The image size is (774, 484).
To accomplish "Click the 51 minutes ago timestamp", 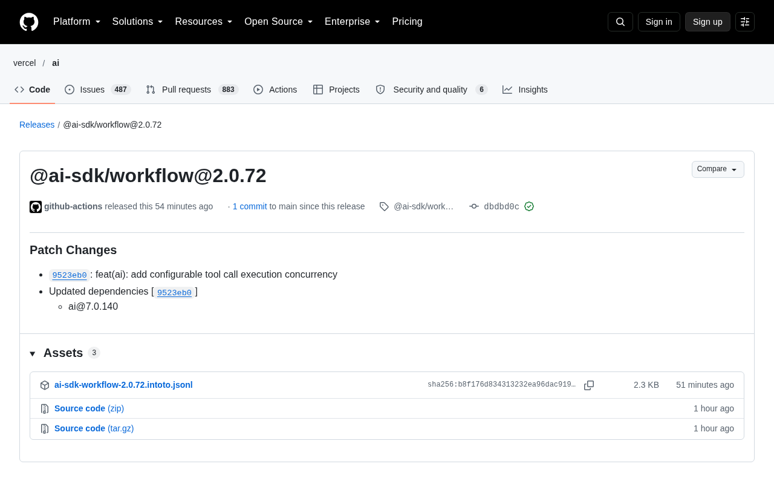I will pos(705,385).
